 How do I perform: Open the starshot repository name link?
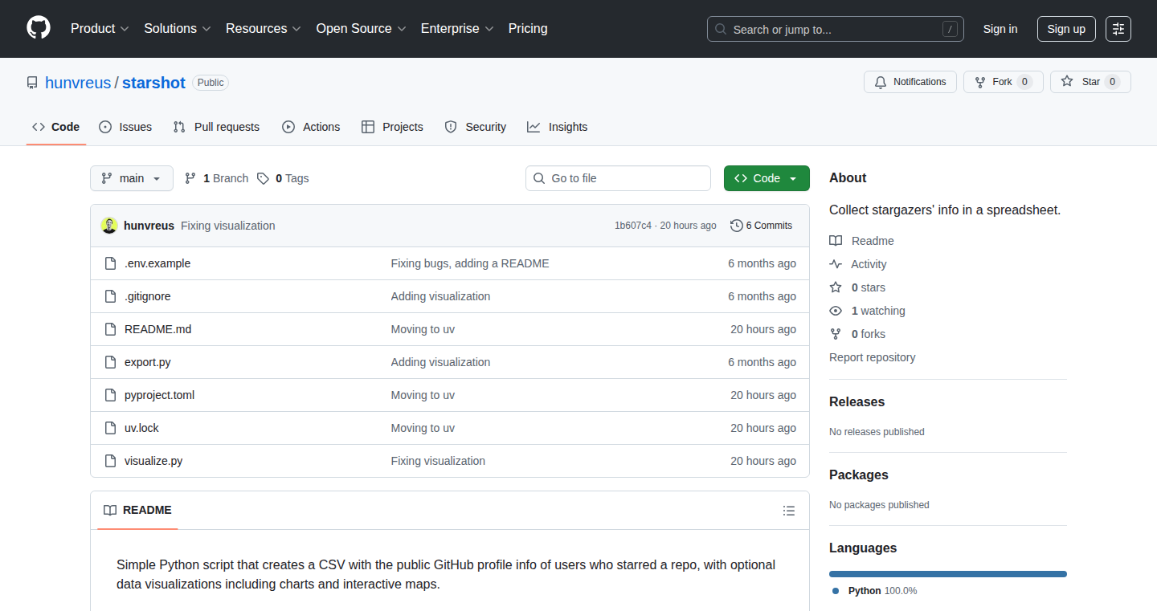tap(153, 83)
